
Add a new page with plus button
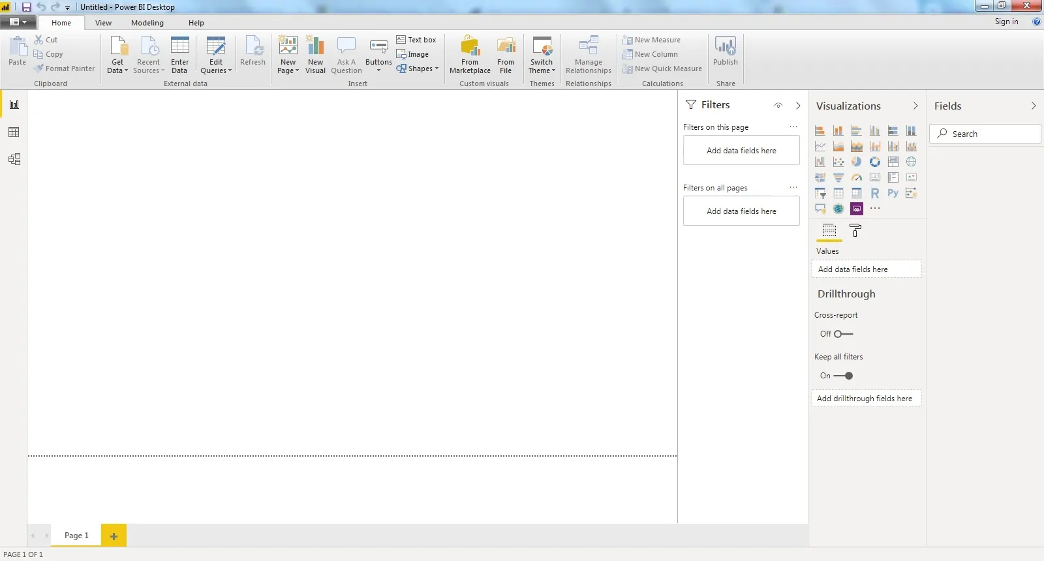(x=114, y=536)
